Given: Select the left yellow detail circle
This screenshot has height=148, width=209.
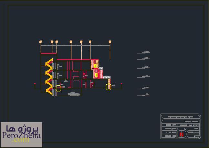Looking at the screenshot, I should tap(58, 88).
